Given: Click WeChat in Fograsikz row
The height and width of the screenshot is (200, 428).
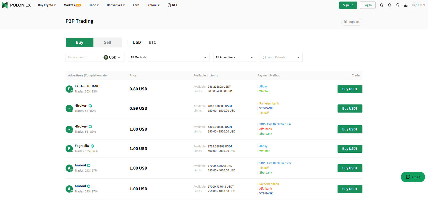Looking at the screenshot, I should tap(264, 151).
